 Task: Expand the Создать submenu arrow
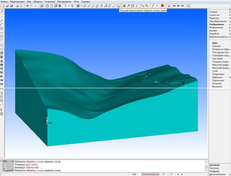point(230,12)
